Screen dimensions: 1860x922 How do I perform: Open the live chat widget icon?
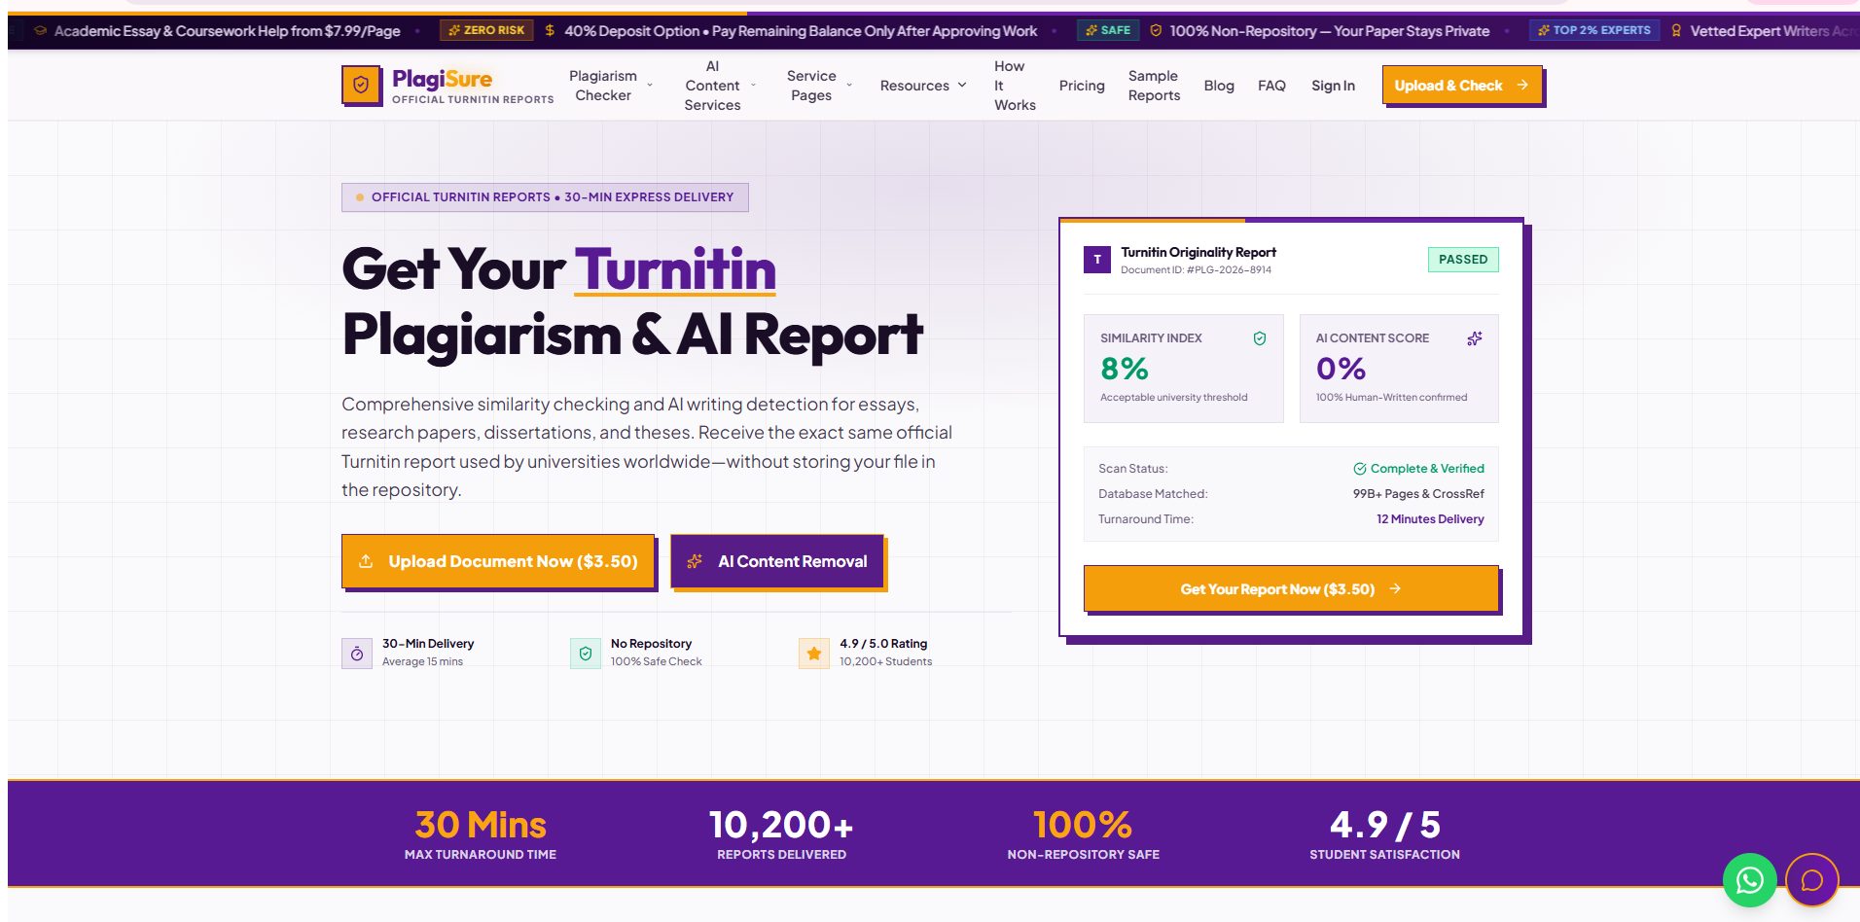pos(1811,880)
